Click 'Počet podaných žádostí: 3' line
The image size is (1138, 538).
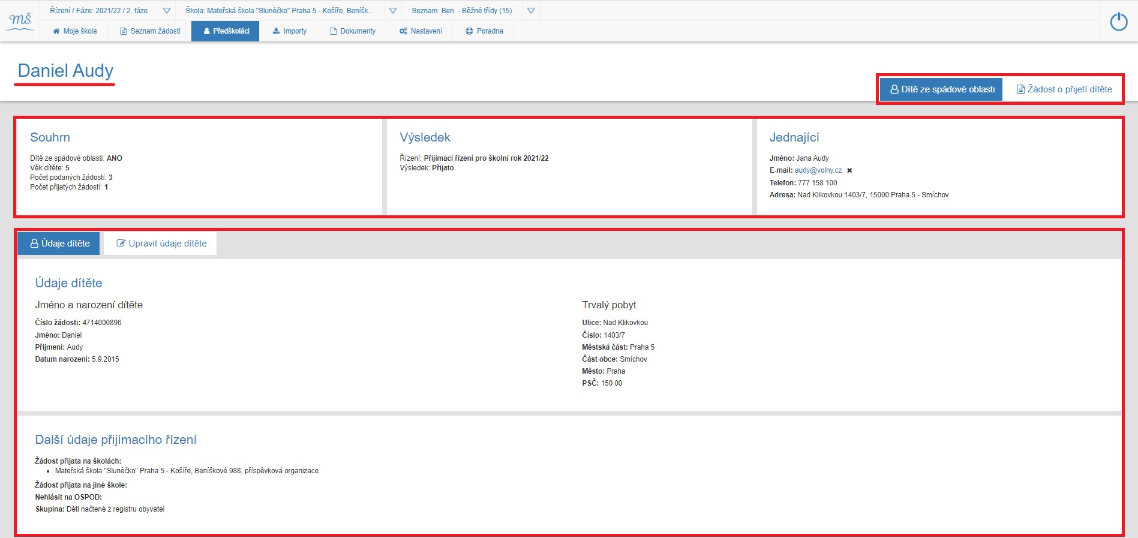71,178
